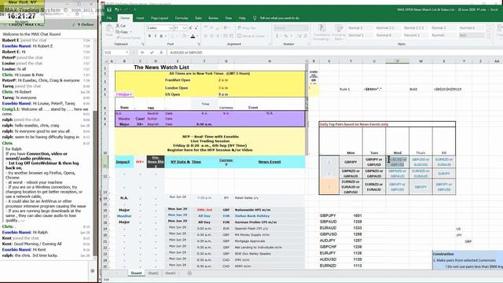Align text to the left
This screenshot has height=283, width=503.
pyautogui.click(x=205, y=36)
